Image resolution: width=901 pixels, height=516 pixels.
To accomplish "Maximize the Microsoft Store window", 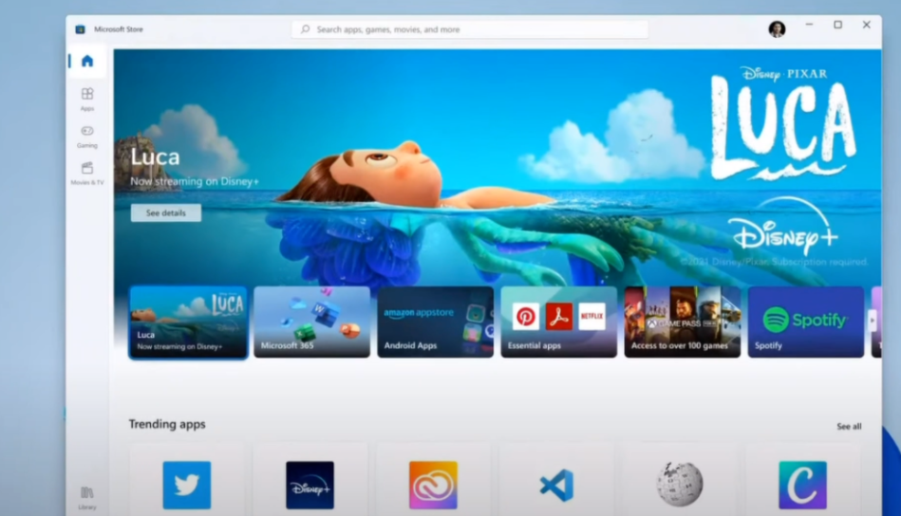I will (837, 25).
